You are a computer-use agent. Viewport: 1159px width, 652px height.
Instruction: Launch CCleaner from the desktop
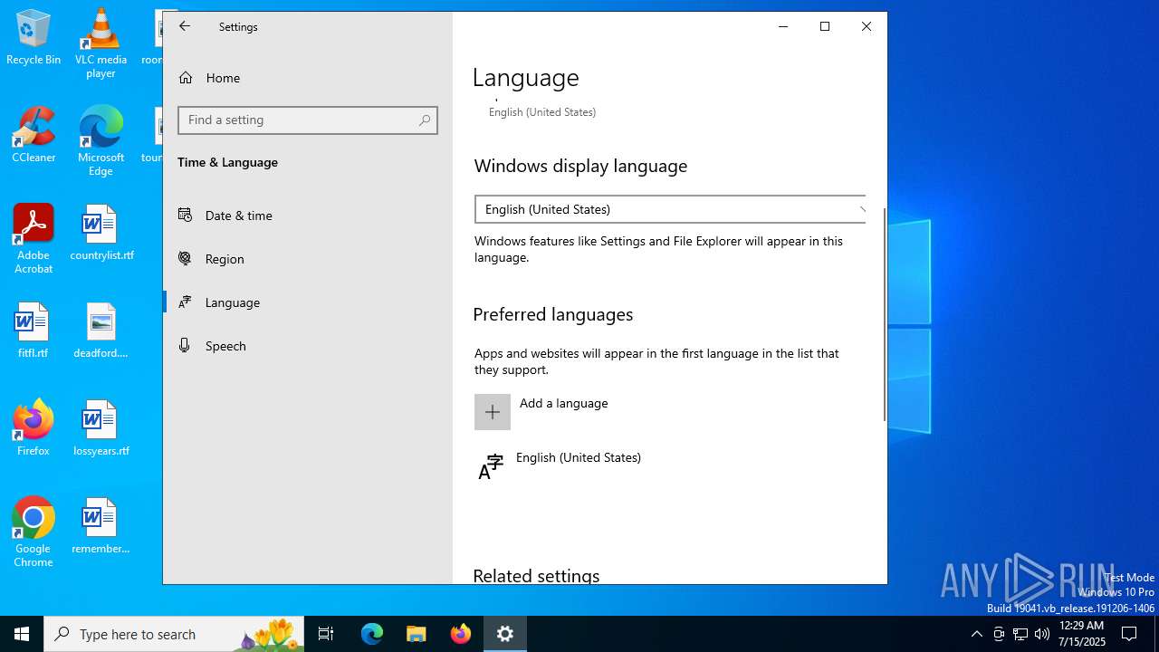[x=34, y=135]
